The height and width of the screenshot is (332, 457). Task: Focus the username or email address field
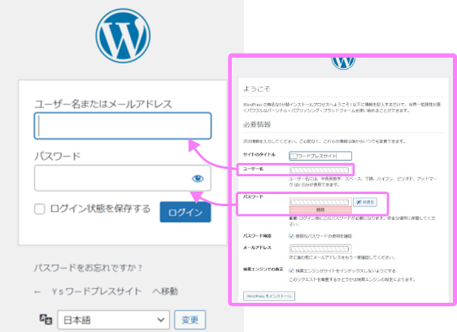click(x=123, y=126)
